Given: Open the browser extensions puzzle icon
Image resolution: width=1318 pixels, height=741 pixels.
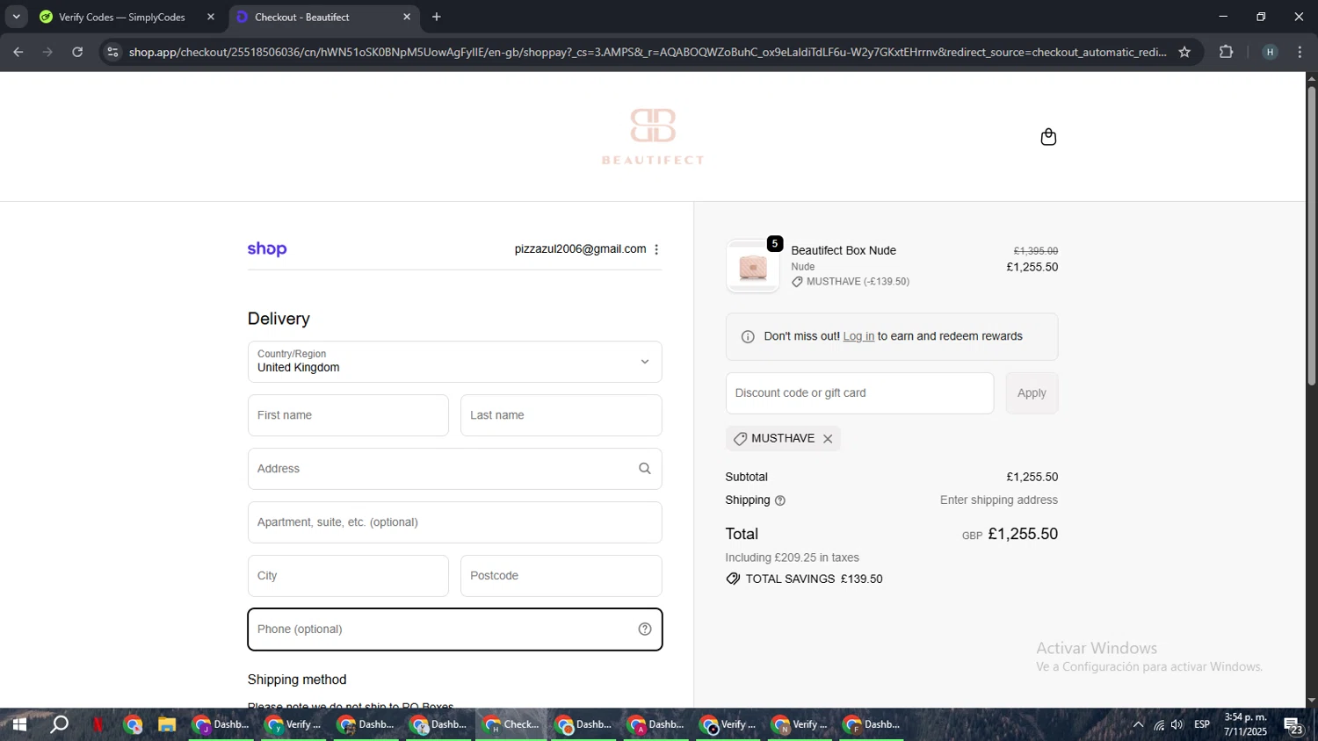Looking at the screenshot, I should (1227, 52).
